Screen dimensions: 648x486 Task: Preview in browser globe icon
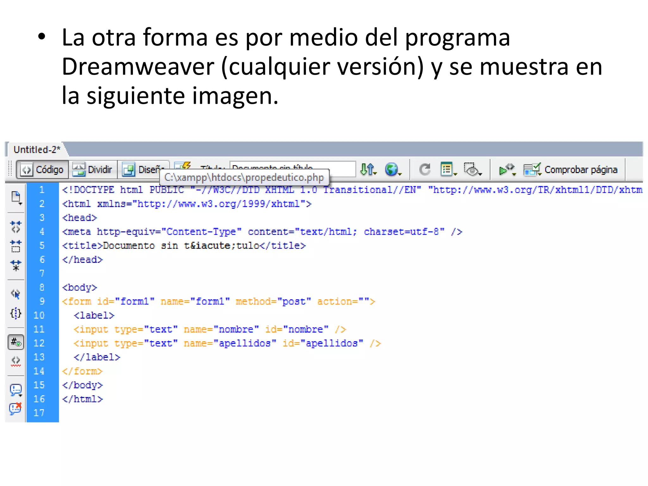[x=393, y=169]
